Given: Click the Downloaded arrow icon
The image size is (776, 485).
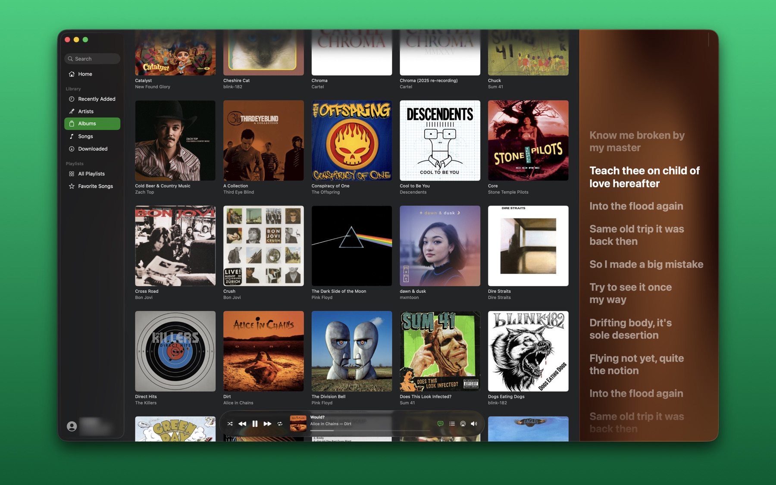Looking at the screenshot, I should pos(72,149).
